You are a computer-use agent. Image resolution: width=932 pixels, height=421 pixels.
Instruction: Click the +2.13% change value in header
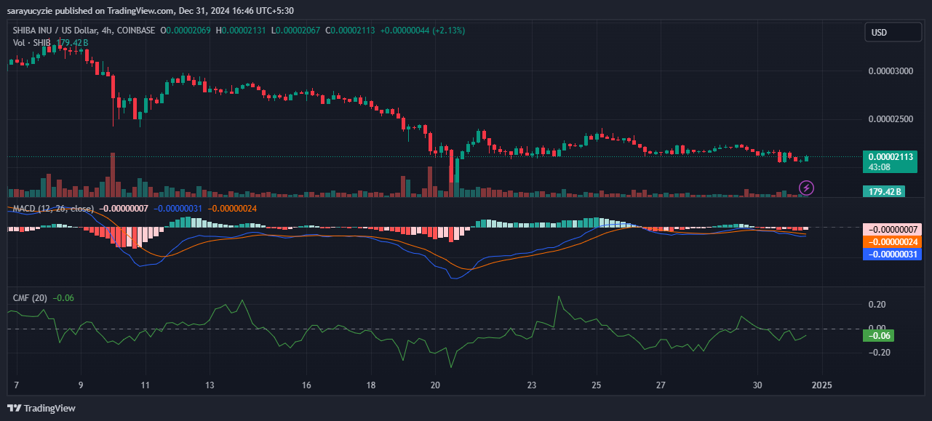coord(448,31)
